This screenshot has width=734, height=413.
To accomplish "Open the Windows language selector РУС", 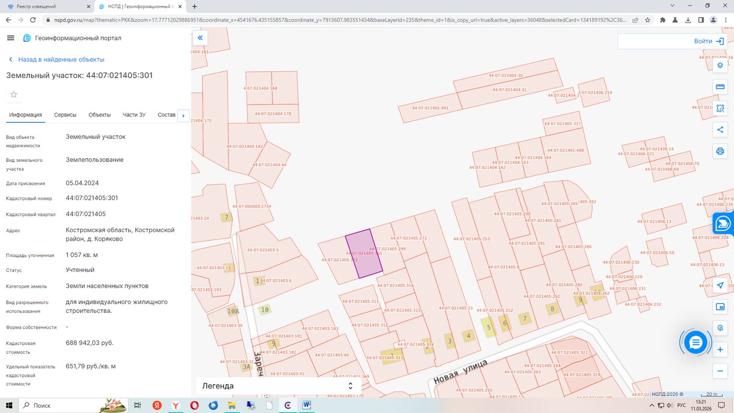I will point(682,406).
